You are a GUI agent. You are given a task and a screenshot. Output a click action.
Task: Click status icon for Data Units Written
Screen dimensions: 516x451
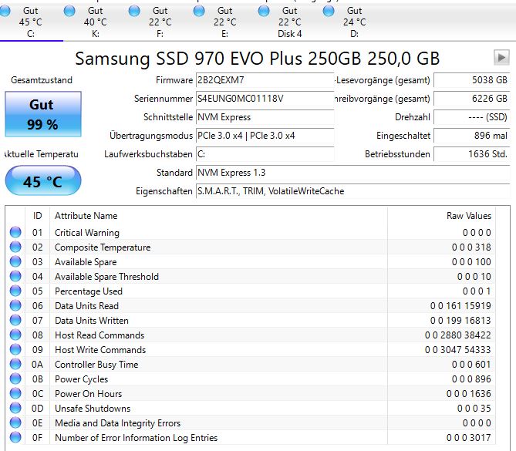15,320
